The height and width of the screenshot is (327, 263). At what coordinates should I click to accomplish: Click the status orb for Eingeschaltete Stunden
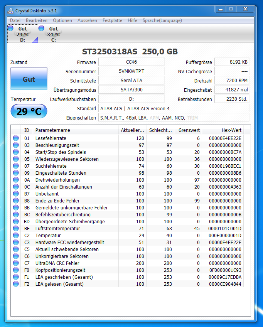[16, 173]
